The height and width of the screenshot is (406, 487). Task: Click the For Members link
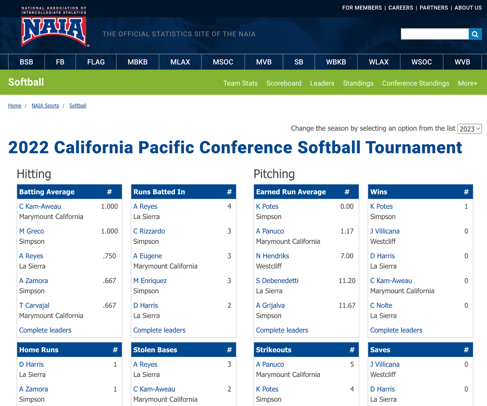(362, 8)
